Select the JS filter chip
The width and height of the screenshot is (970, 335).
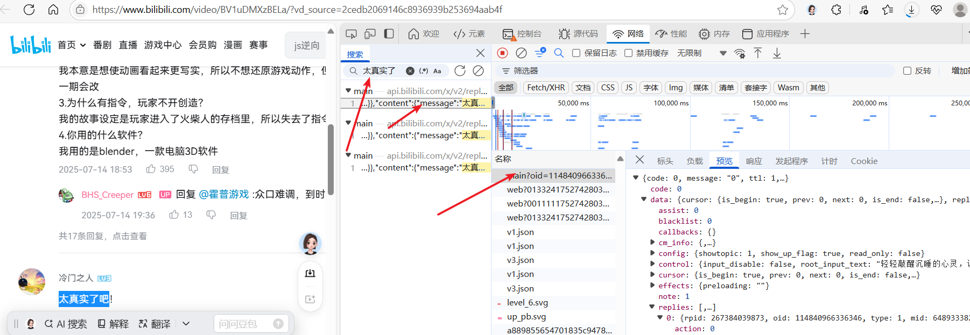coord(629,88)
